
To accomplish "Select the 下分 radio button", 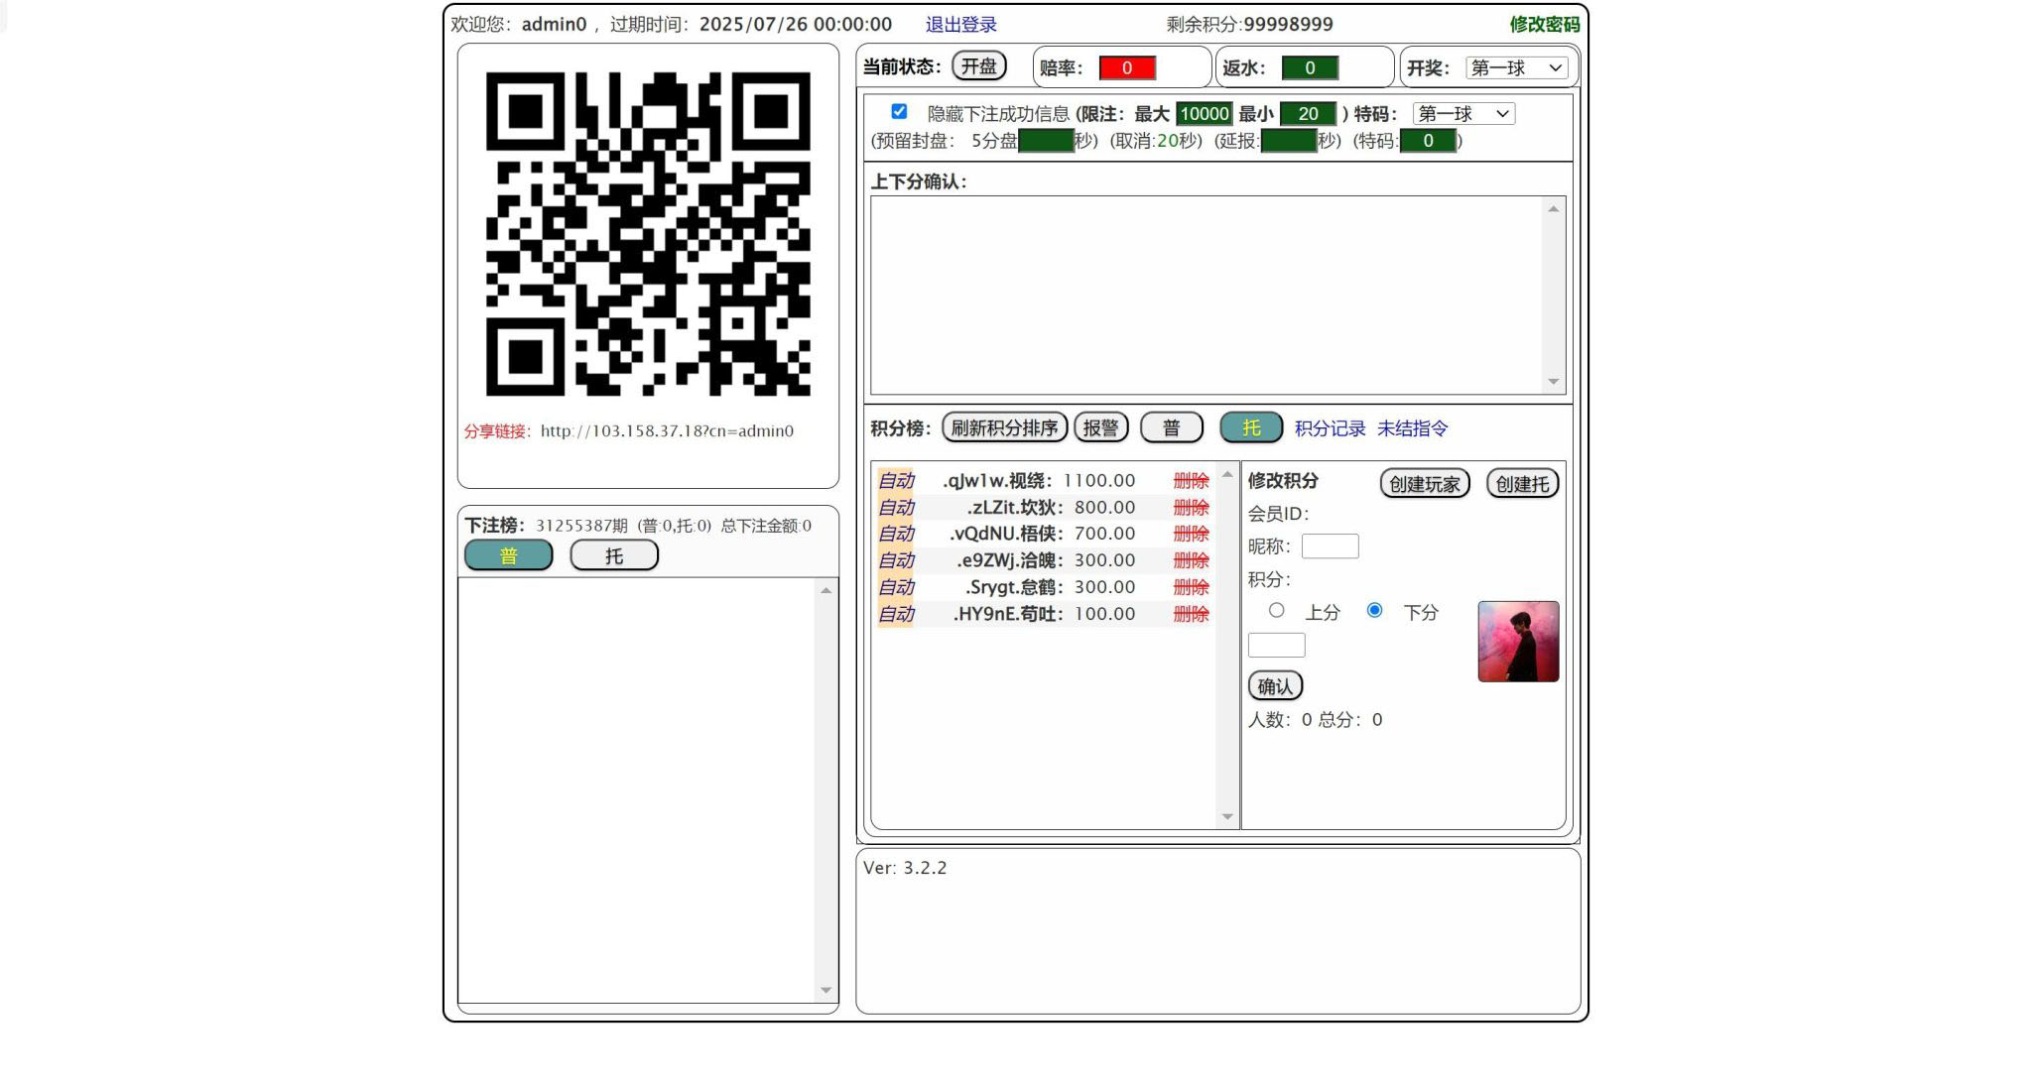I will pos(1375,612).
